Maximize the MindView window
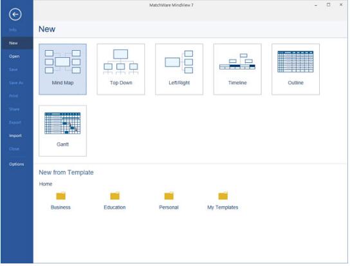This screenshot has height=266, width=350. tap(328, 4)
